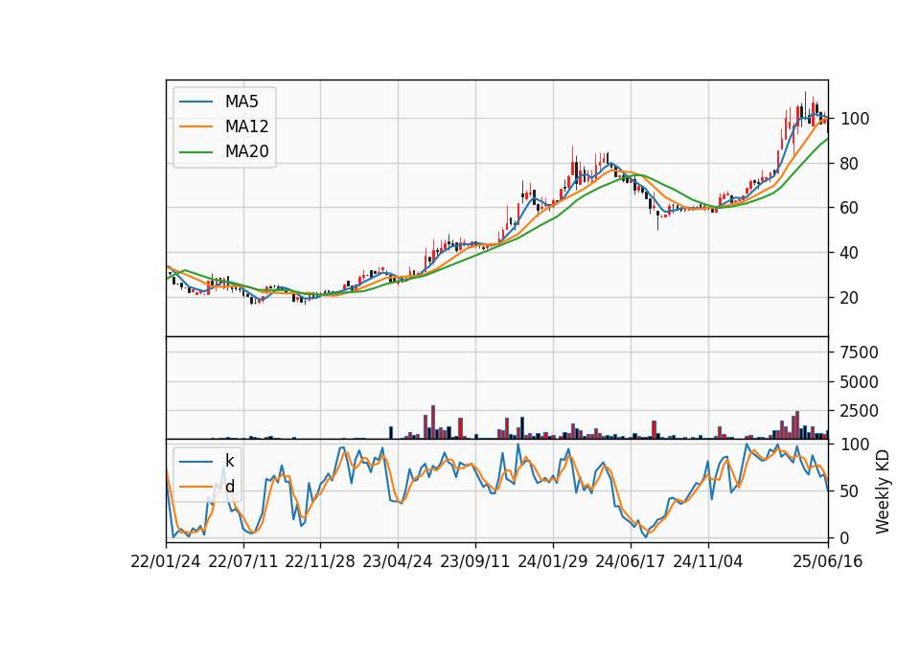
Task: Click the blue MA5 legend line sample
Action: (195, 102)
